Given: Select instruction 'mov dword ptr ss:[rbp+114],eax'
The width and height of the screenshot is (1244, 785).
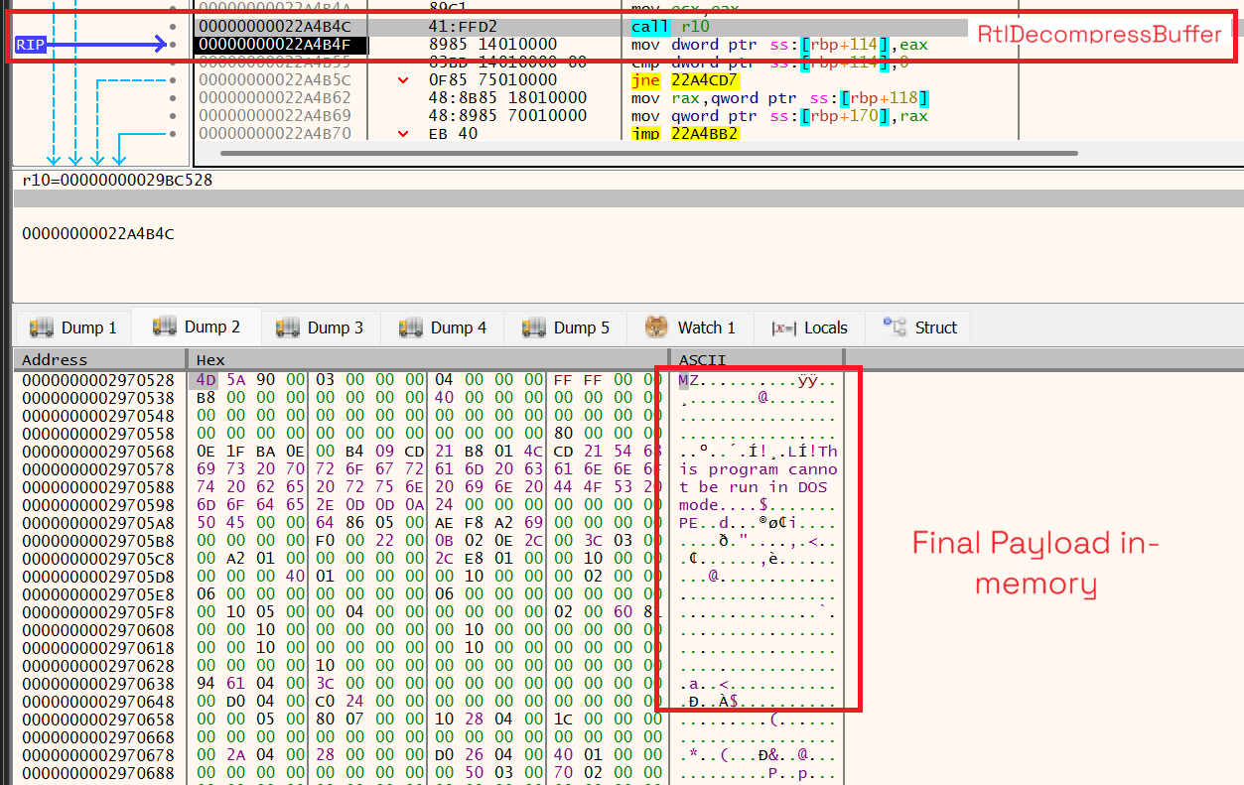Looking at the screenshot, I should tap(779, 45).
